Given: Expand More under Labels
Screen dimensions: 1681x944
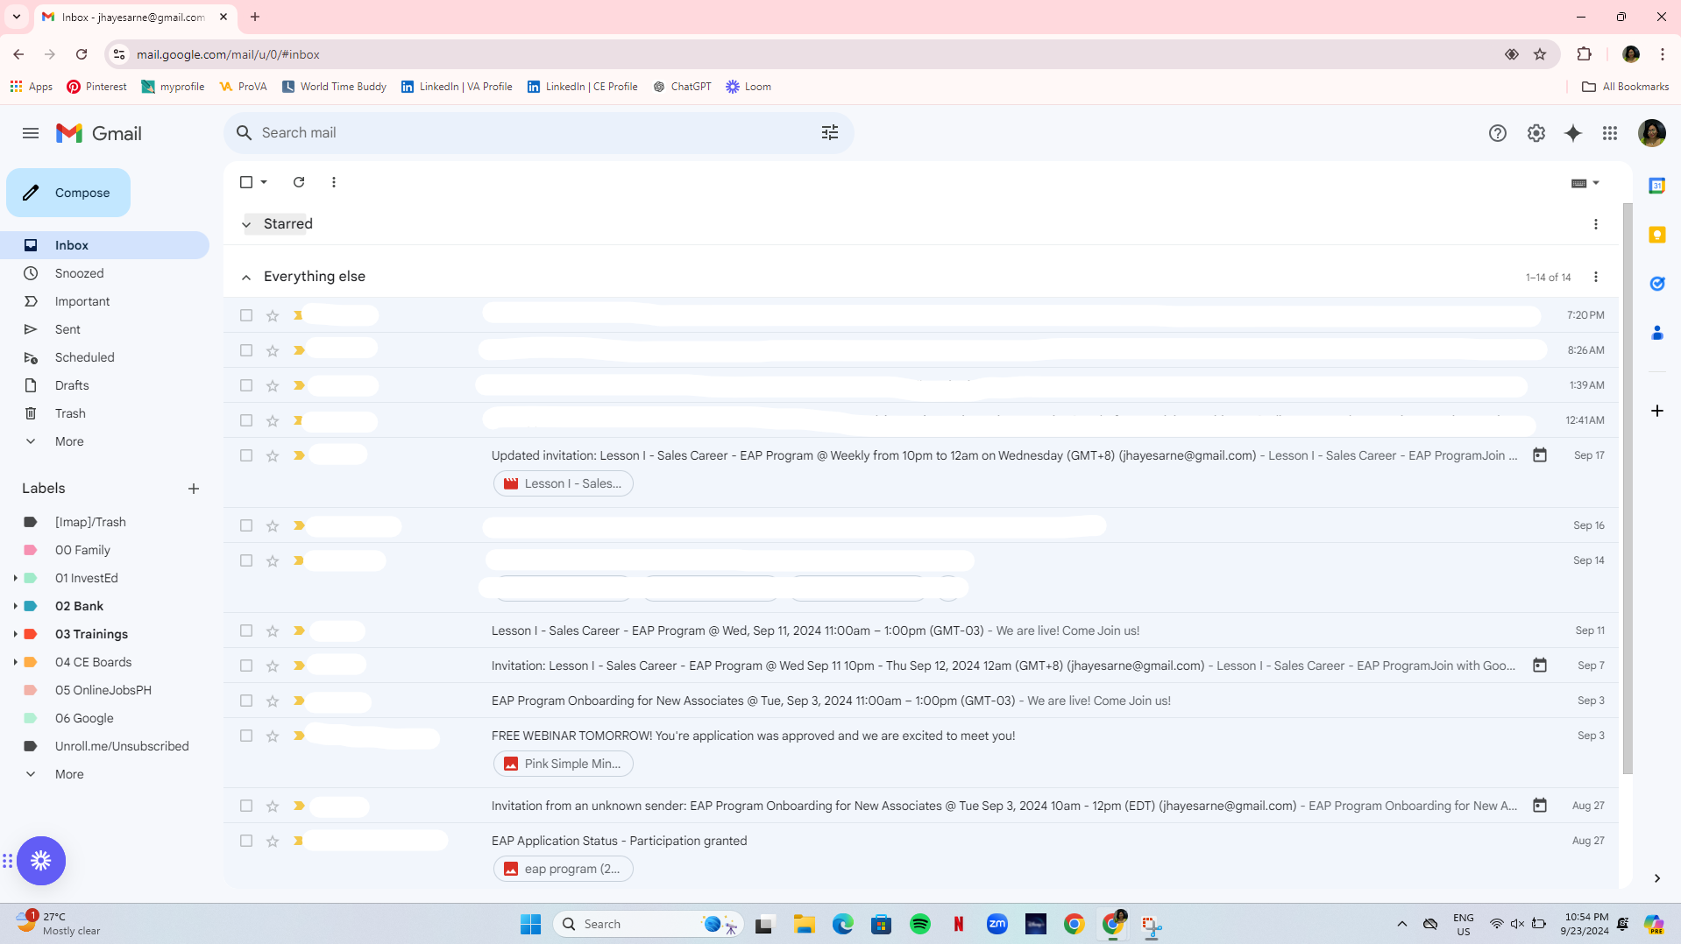Looking at the screenshot, I should [69, 774].
